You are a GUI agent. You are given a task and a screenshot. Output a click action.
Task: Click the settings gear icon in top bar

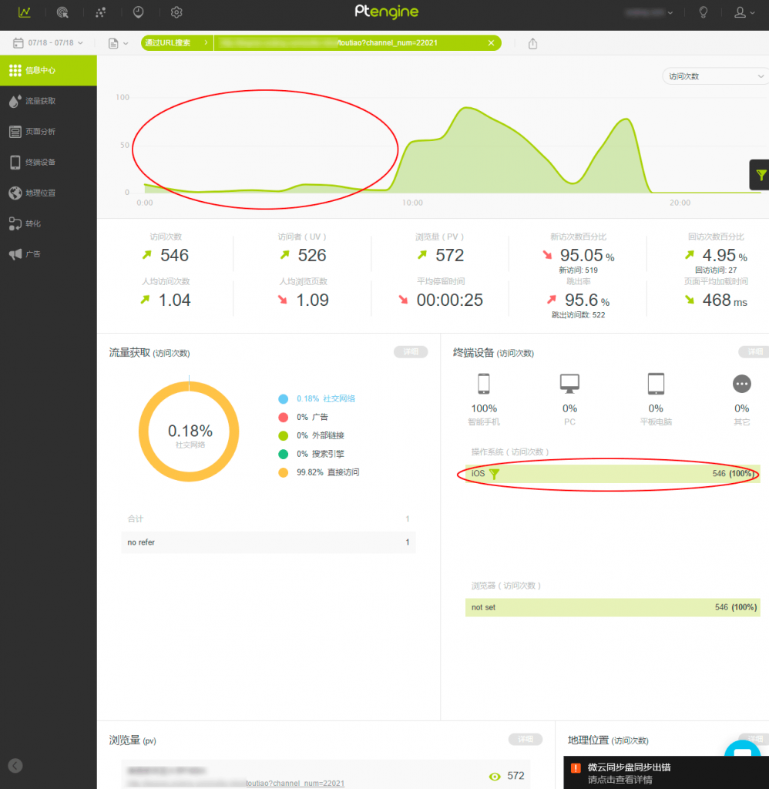pyautogui.click(x=176, y=12)
